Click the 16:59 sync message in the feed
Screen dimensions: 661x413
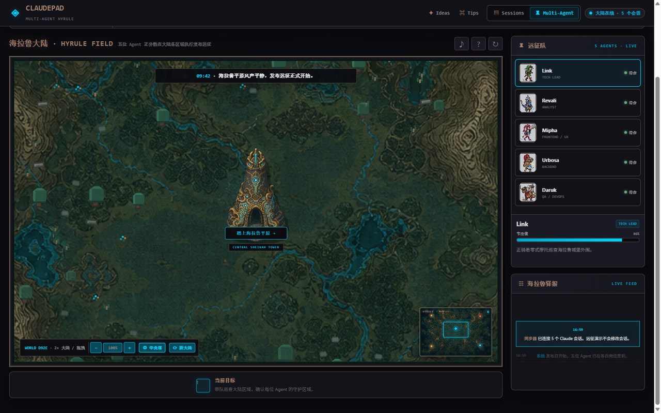[578, 334]
